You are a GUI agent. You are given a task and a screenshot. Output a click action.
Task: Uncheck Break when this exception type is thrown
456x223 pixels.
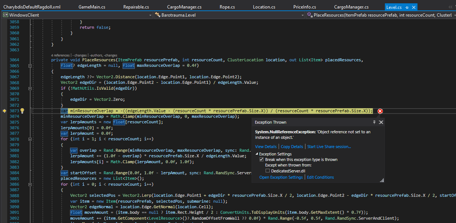262,160
